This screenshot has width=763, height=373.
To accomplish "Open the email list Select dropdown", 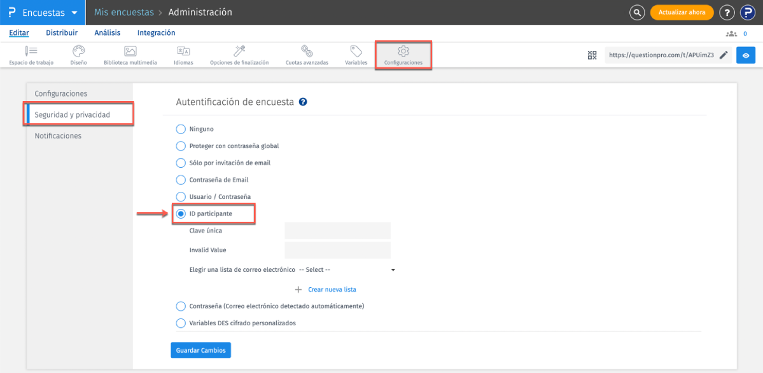I will [x=347, y=270].
